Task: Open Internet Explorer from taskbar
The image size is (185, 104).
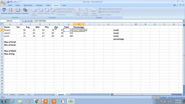Action: (x=12, y=101)
